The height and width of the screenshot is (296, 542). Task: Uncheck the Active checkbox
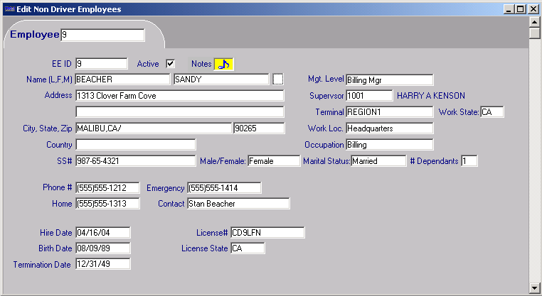click(x=170, y=64)
